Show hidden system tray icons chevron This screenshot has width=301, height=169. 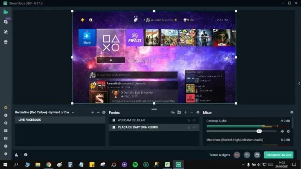tap(243, 164)
